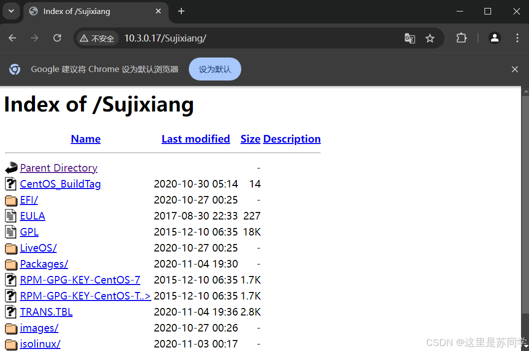Screen dimensions: 529x351
Task: Click the Google Translate icon in address bar
Action: tap(410, 38)
